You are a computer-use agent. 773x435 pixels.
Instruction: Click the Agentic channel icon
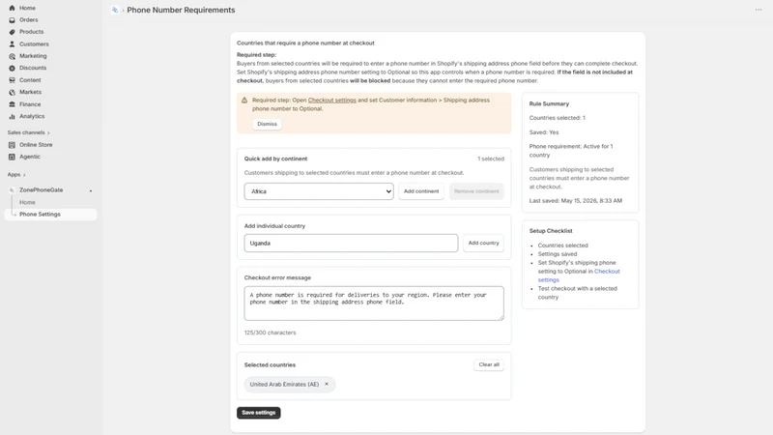(x=12, y=157)
